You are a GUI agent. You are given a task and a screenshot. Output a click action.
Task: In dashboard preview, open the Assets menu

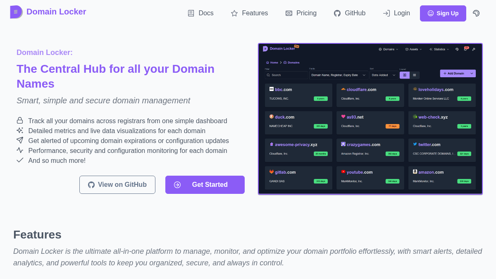click(414, 49)
